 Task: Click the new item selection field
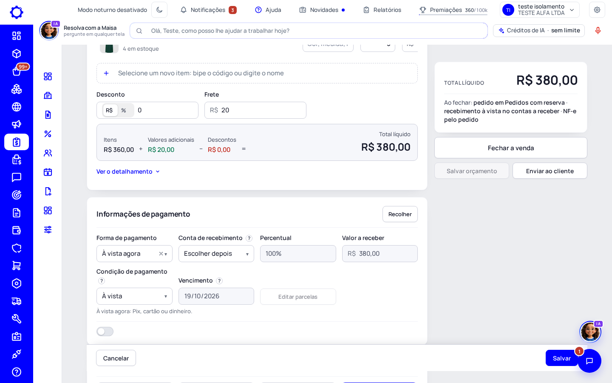[257, 73]
